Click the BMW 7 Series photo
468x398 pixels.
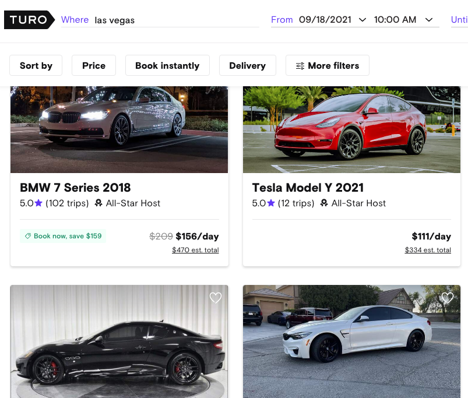119,129
